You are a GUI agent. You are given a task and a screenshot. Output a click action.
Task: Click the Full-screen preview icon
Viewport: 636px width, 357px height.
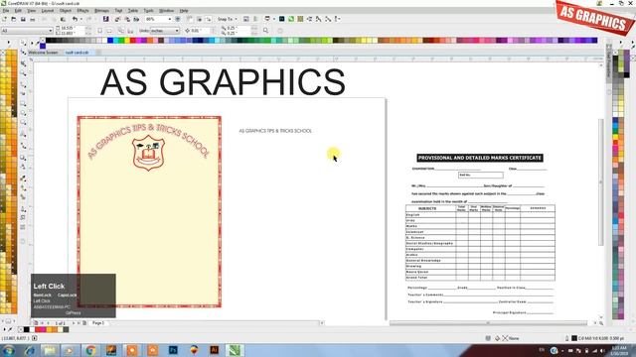pos(178,19)
